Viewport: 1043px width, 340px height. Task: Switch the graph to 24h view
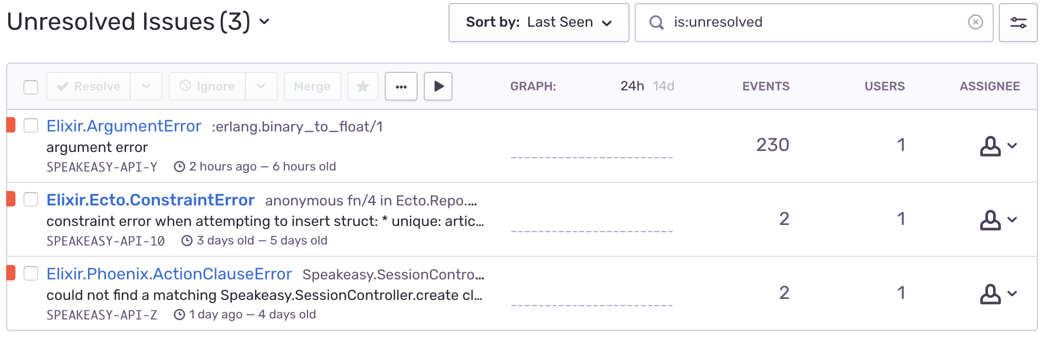click(632, 86)
